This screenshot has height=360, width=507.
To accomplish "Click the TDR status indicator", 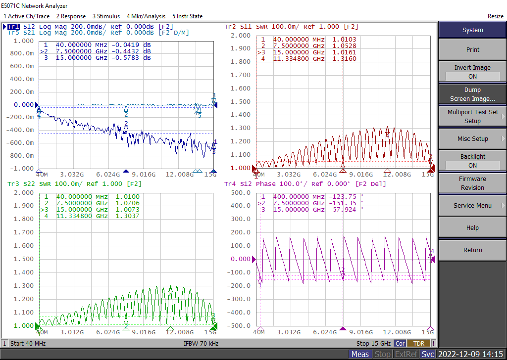I will coord(419,344).
